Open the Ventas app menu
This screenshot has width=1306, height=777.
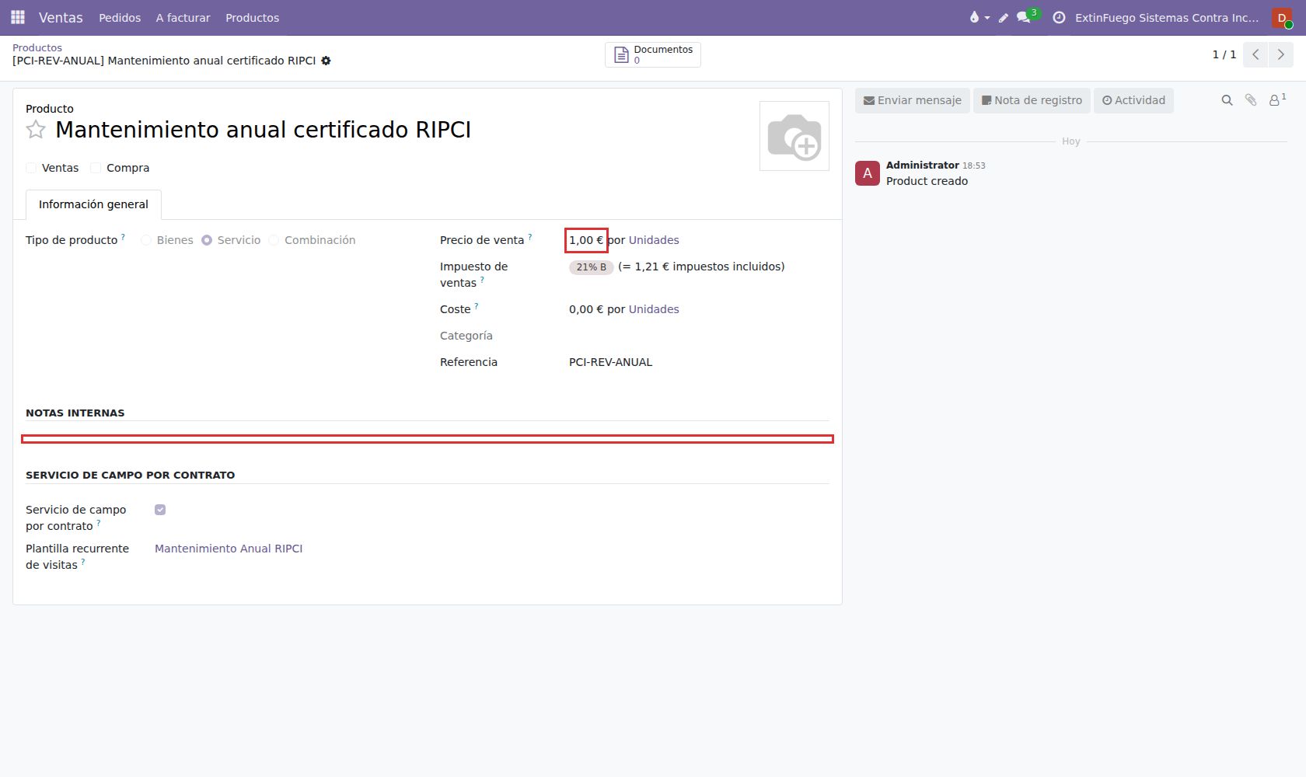(x=61, y=17)
